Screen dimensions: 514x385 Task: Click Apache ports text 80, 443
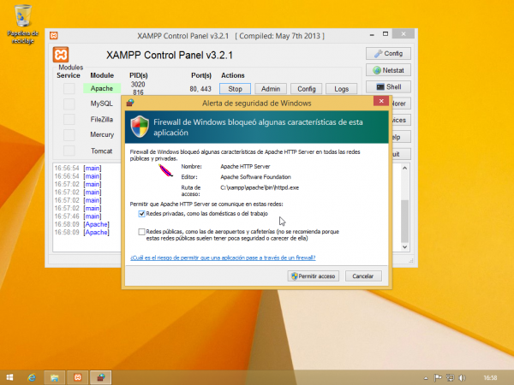200,89
